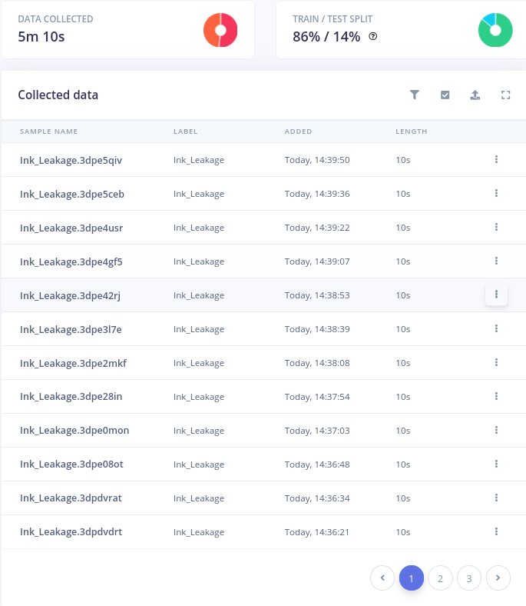Open actions menu for Ink_Leakage.3dpe42rj

tap(496, 295)
